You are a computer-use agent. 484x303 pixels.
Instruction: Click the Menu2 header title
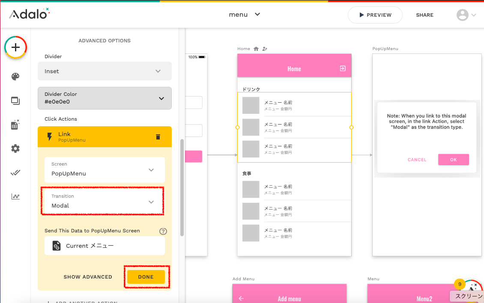coord(424,299)
